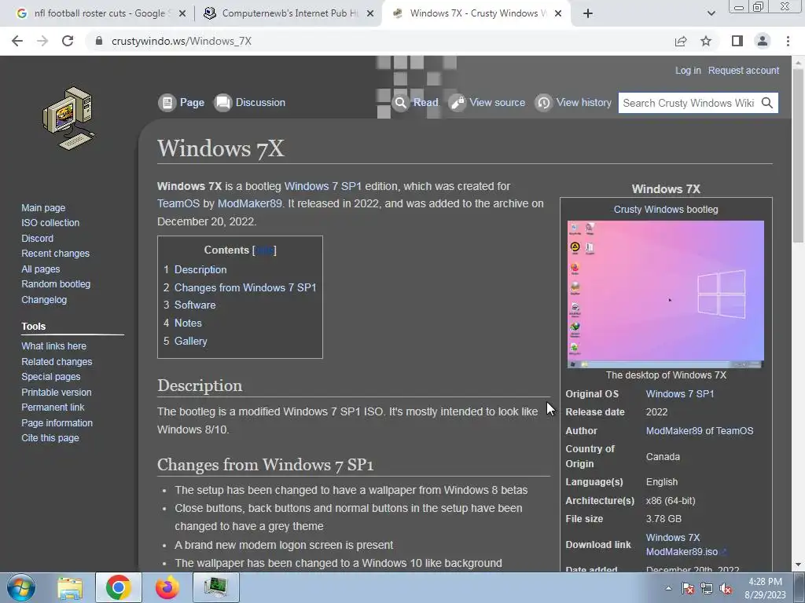The image size is (805, 603).
Task: Open Related changes tool
Action: tap(57, 361)
